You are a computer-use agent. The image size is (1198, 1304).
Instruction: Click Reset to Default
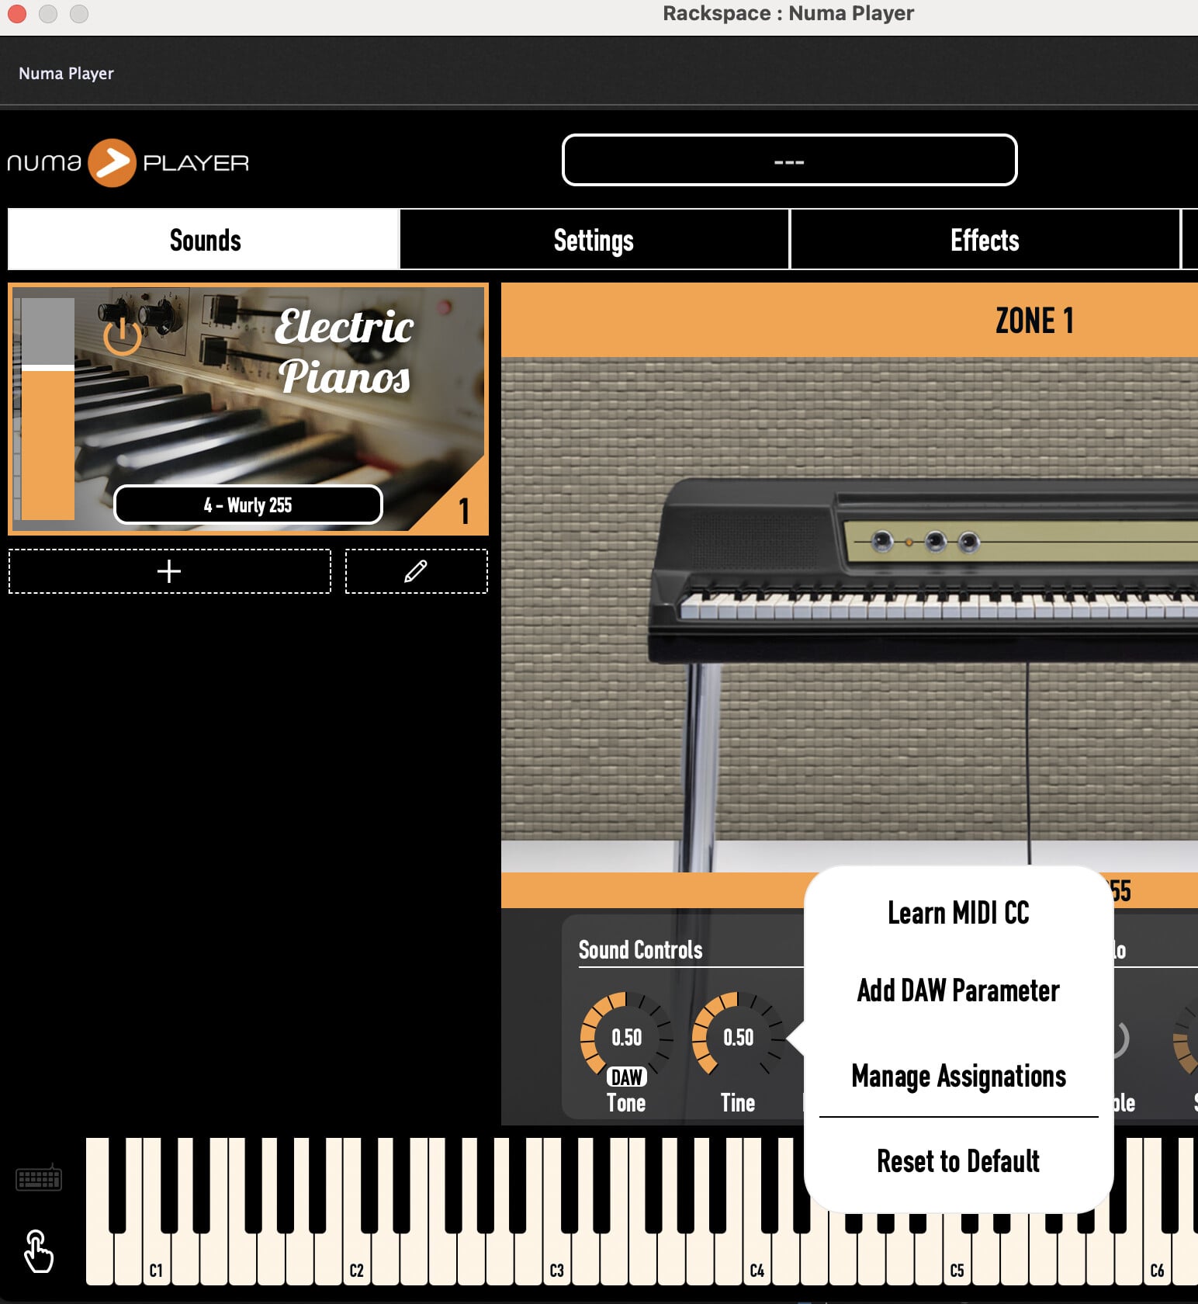(958, 1162)
